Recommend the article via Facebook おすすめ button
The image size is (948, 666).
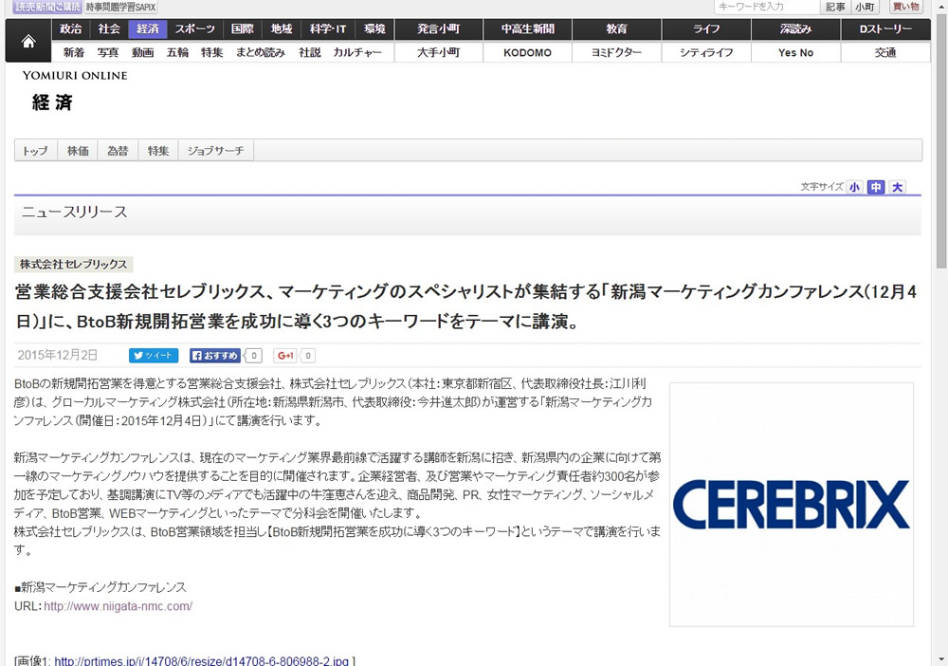point(216,356)
